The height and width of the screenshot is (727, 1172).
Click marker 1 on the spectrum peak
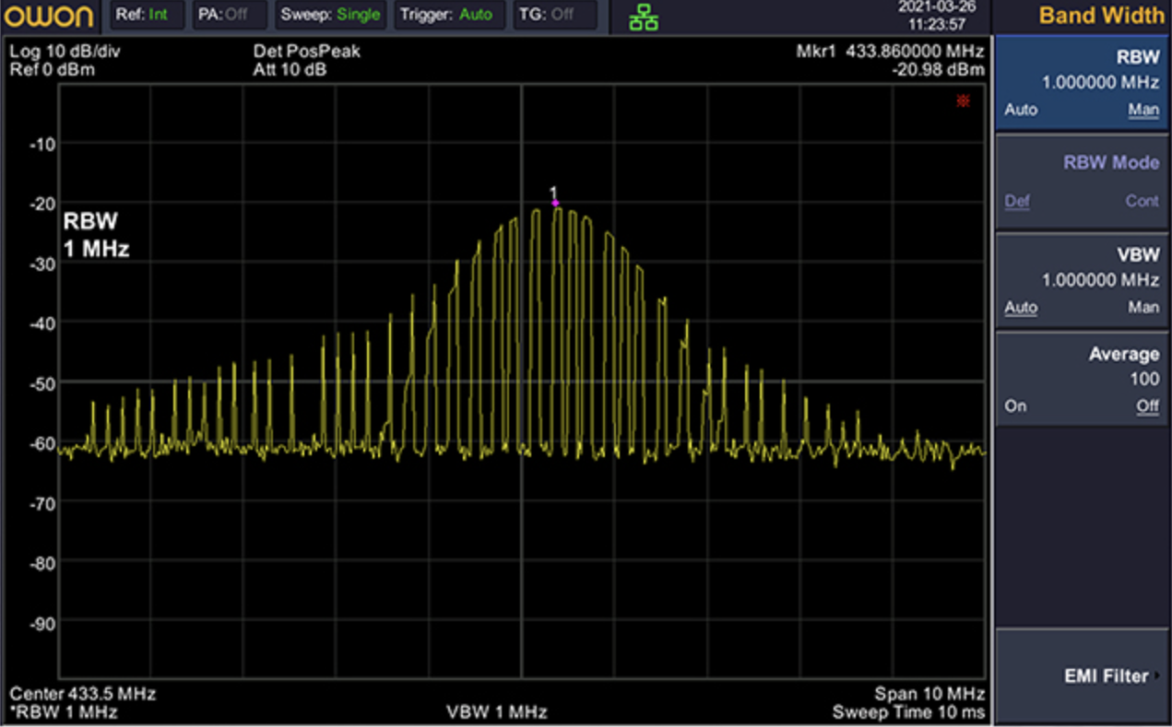coord(555,202)
